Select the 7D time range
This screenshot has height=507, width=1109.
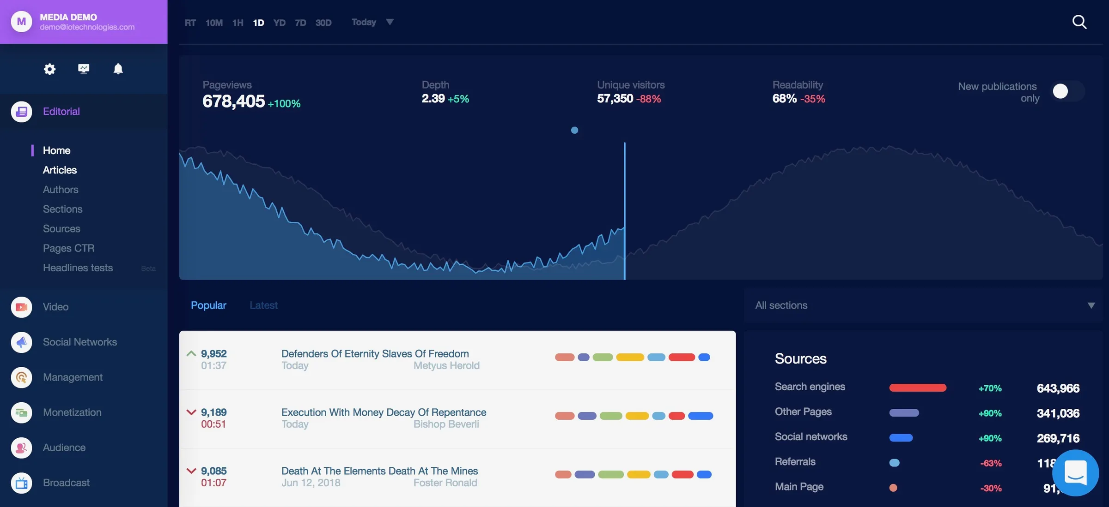(300, 22)
